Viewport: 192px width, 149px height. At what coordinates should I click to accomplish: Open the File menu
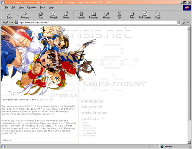click(x=6, y=8)
